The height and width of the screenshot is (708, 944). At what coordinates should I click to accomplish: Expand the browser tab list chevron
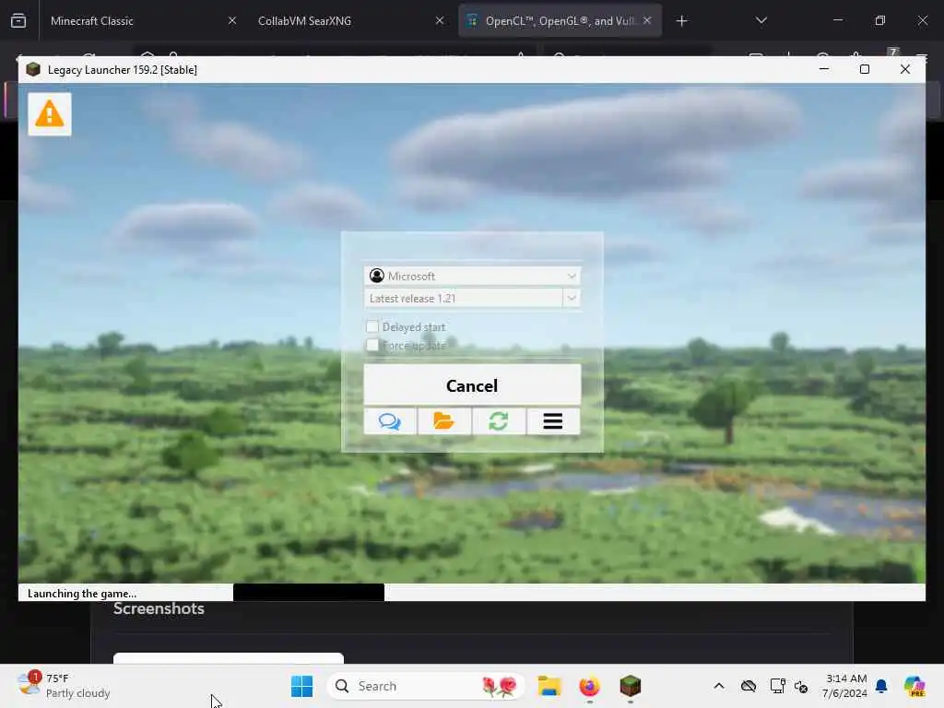[761, 20]
